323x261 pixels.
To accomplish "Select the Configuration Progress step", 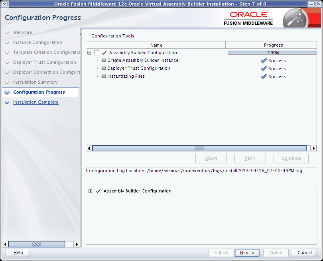I will pos(39,92).
